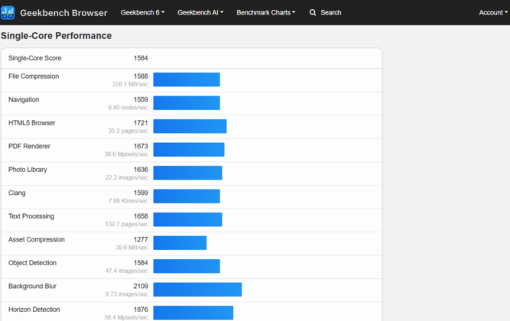The image size is (510, 321).
Task: Open the Geekbench Browser home link
Action: 63,13
